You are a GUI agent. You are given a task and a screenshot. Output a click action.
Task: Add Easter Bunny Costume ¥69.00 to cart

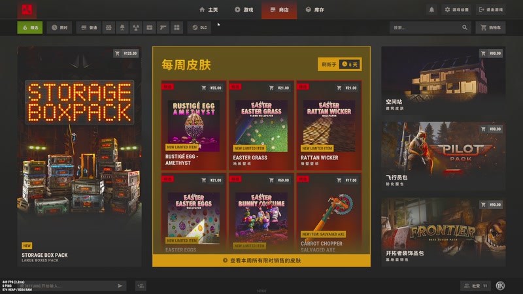279,180
